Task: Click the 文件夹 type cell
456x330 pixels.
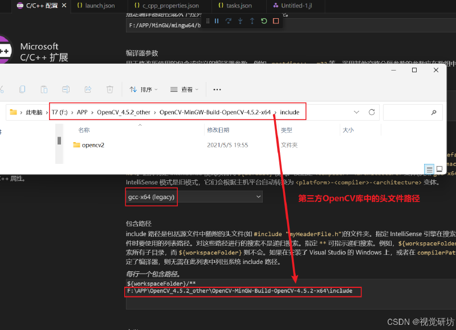Action: coord(289,145)
